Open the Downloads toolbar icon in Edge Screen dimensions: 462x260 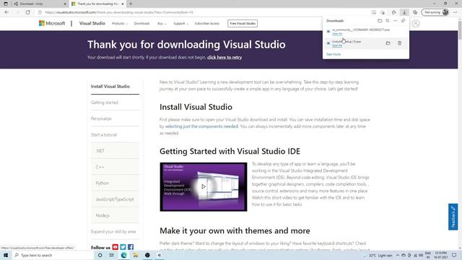[404, 12]
